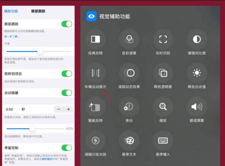
Task: Select the 降低白点值 reduce white point icon
Action: coord(197,73)
